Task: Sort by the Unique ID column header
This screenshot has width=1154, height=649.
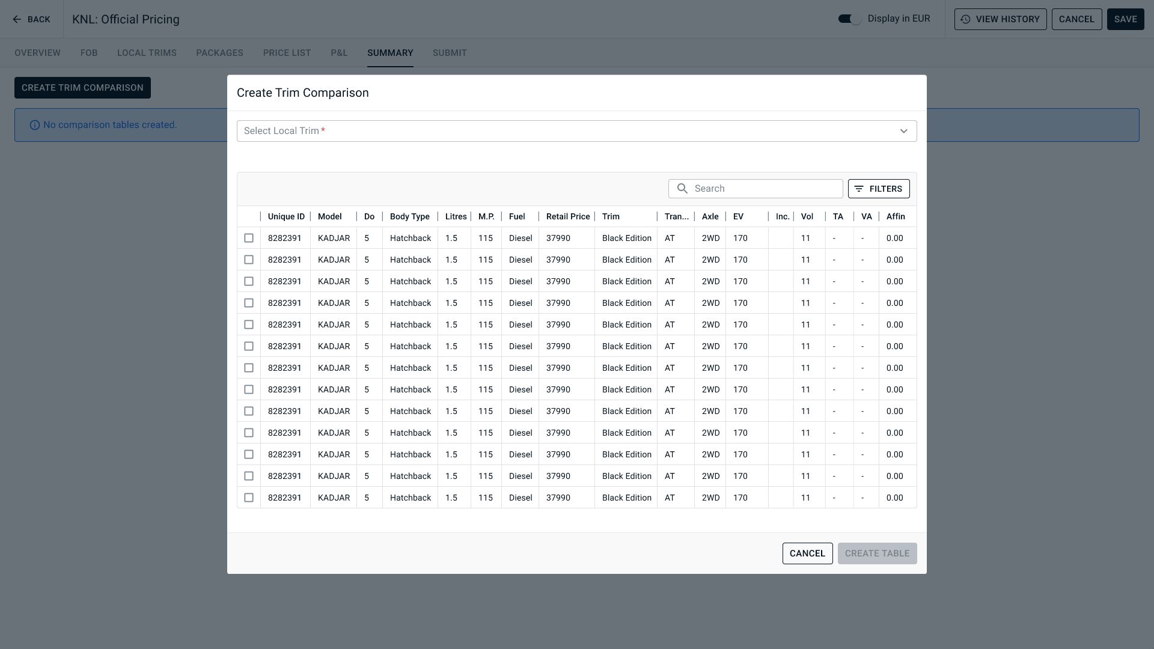Action: 286,216
